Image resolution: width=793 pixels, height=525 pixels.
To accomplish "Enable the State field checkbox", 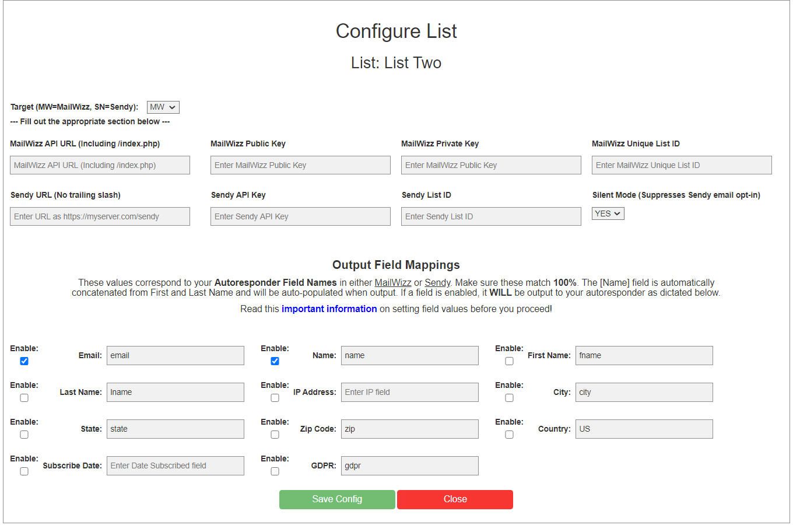I will [x=24, y=435].
